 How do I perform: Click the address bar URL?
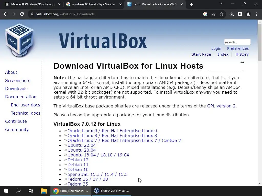[65, 14]
